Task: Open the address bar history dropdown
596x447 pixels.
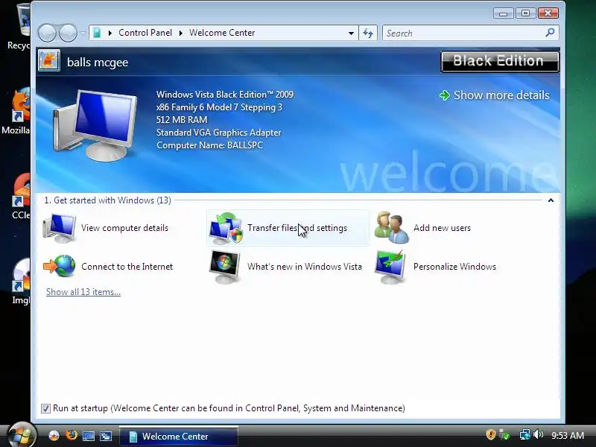Action: click(351, 33)
